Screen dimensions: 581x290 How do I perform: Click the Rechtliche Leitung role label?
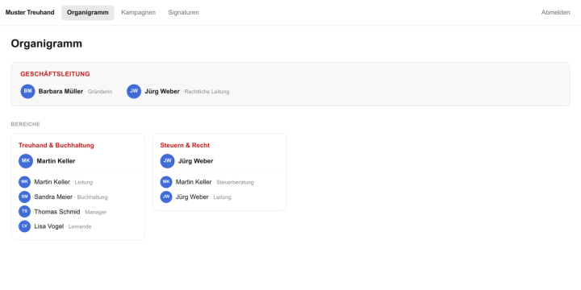click(207, 92)
